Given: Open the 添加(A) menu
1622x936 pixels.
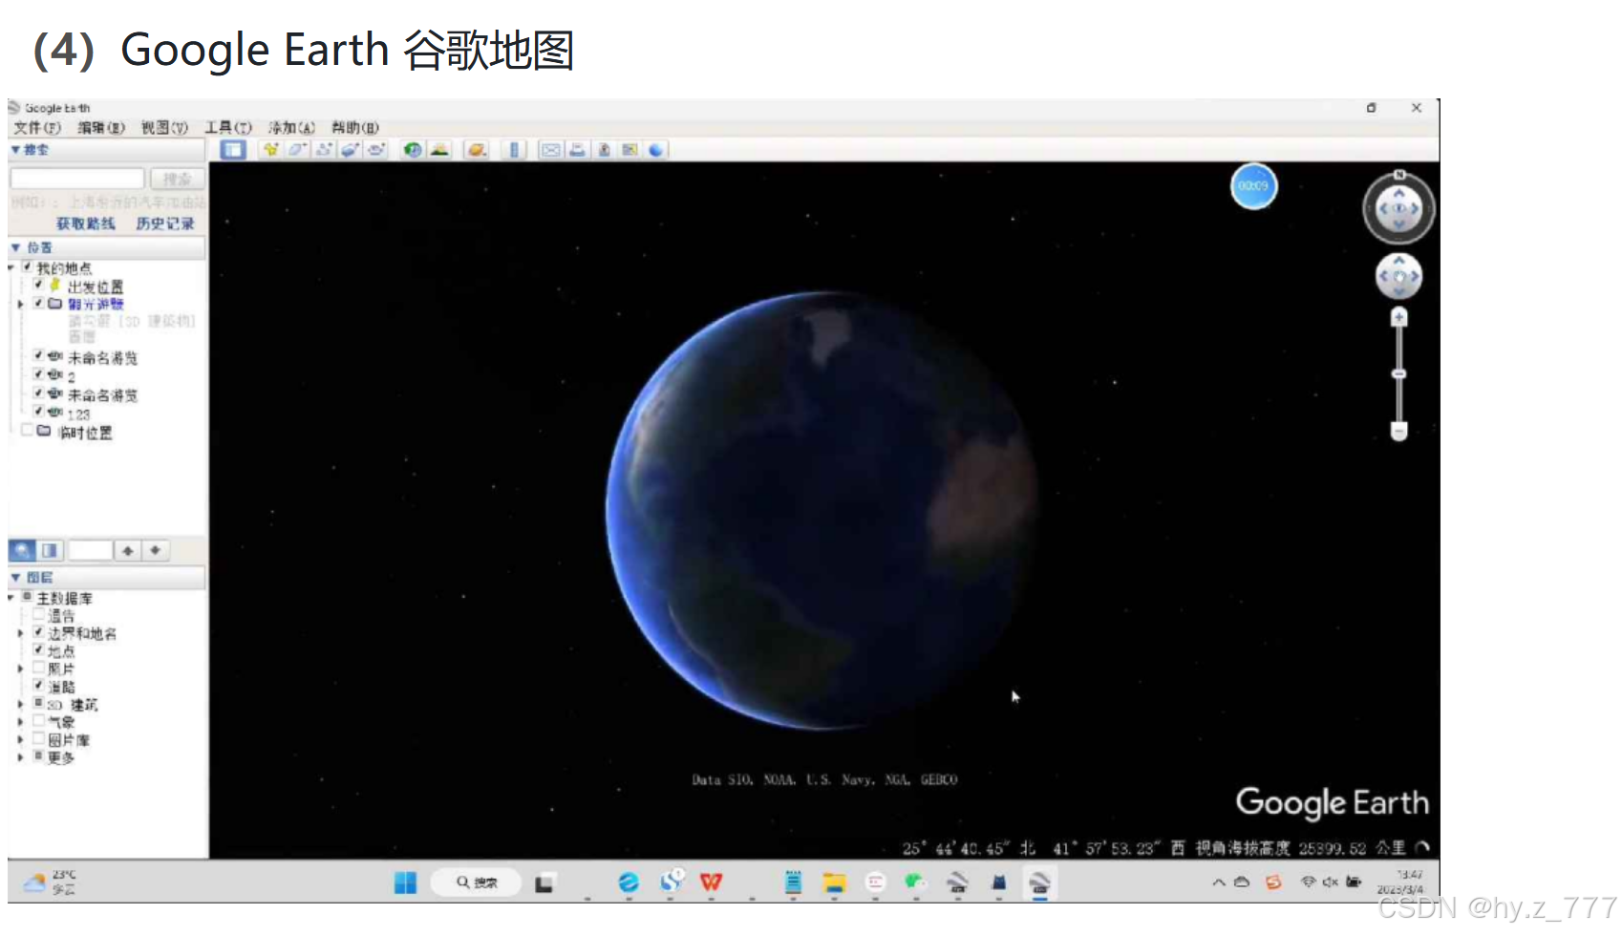Looking at the screenshot, I should click(291, 127).
